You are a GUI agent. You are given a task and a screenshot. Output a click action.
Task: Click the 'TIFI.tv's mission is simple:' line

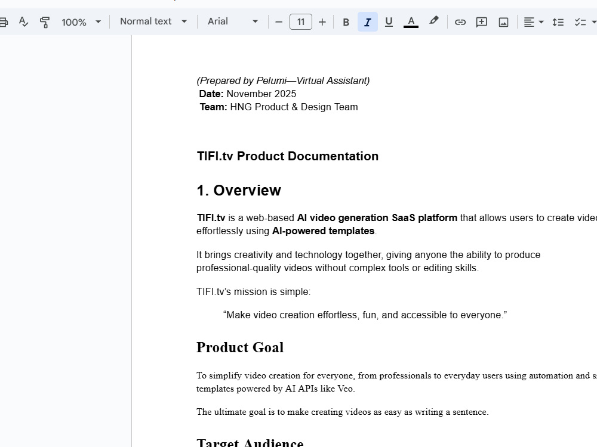[253, 291]
